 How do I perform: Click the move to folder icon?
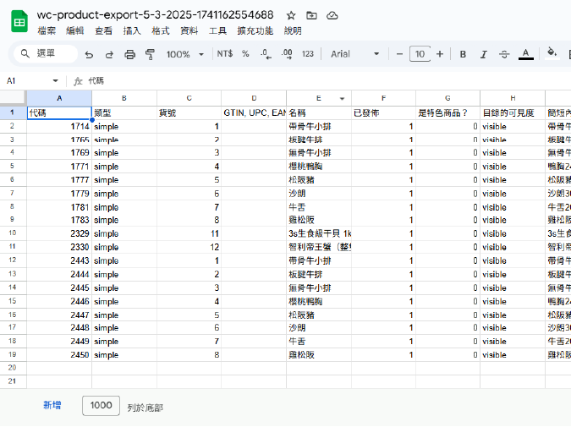[311, 15]
